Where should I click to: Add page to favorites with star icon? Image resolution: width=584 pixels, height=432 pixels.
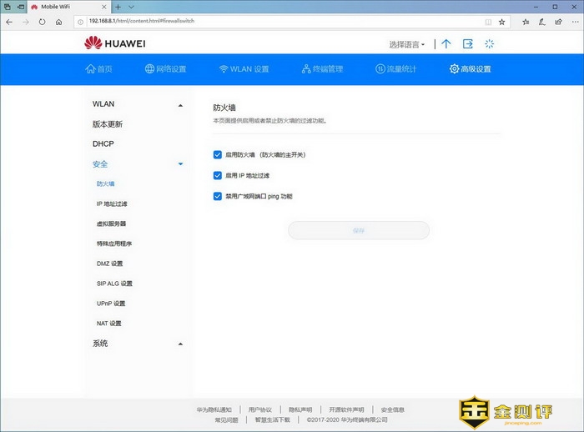[501, 22]
